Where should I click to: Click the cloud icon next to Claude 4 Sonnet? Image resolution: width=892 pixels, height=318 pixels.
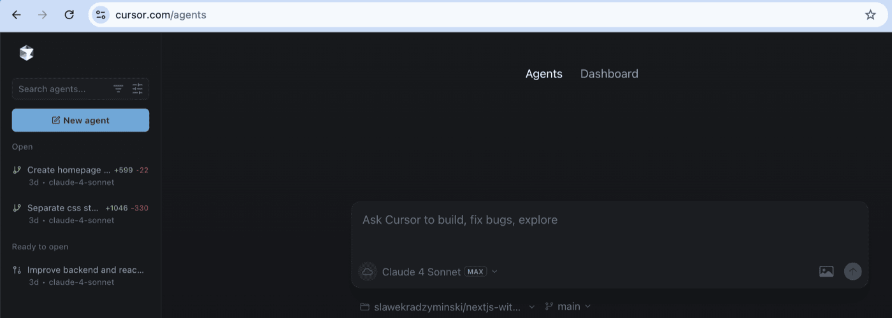[368, 272]
